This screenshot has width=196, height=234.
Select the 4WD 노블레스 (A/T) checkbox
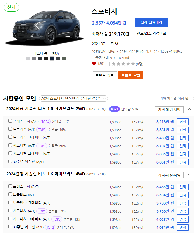[x=10, y=194]
